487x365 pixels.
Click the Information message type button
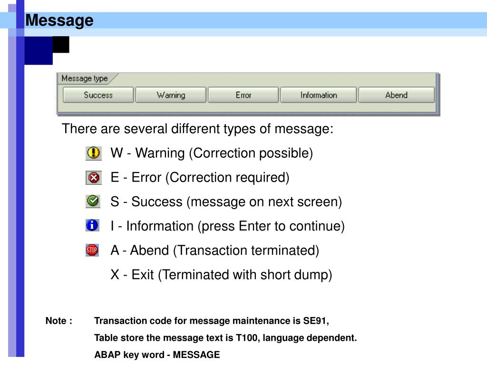(x=319, y=95)
